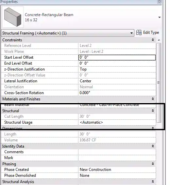170x185 pixels.
Task: Click the Phase Created label
Action: 16,170
